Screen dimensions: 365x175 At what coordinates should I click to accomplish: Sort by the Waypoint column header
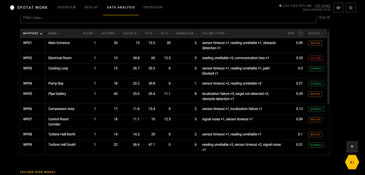pos(33,34)
